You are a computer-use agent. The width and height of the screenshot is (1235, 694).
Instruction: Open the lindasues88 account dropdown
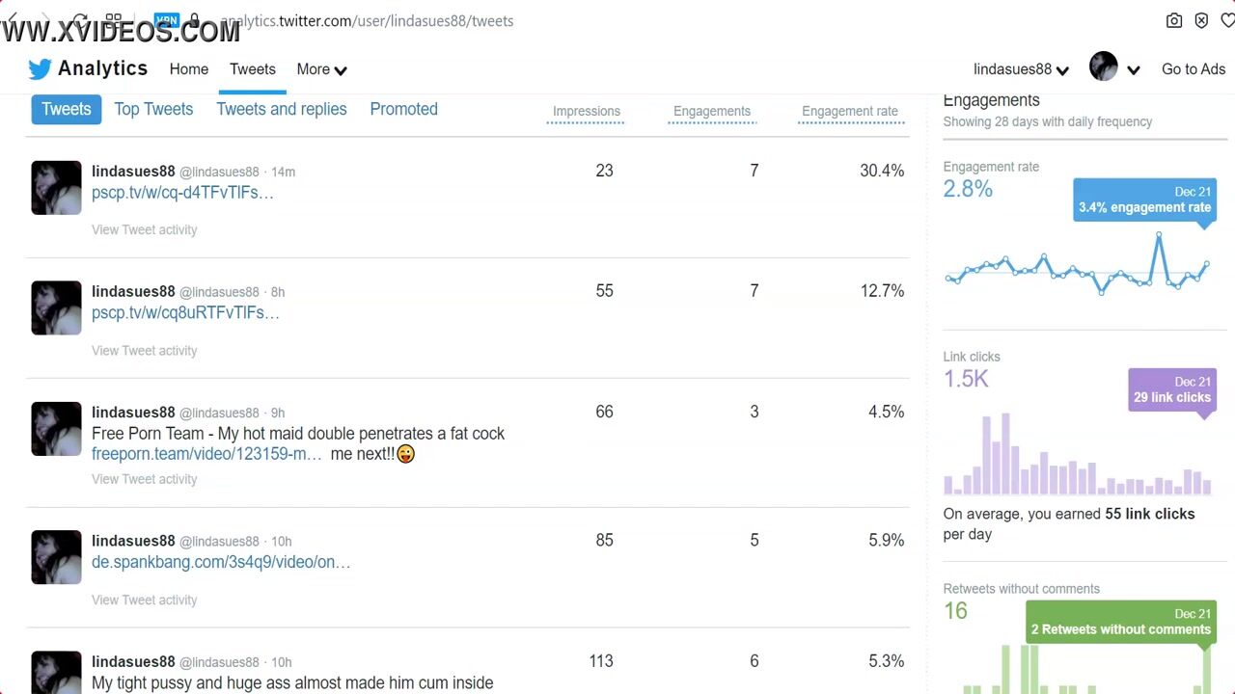pos(1021,69)
